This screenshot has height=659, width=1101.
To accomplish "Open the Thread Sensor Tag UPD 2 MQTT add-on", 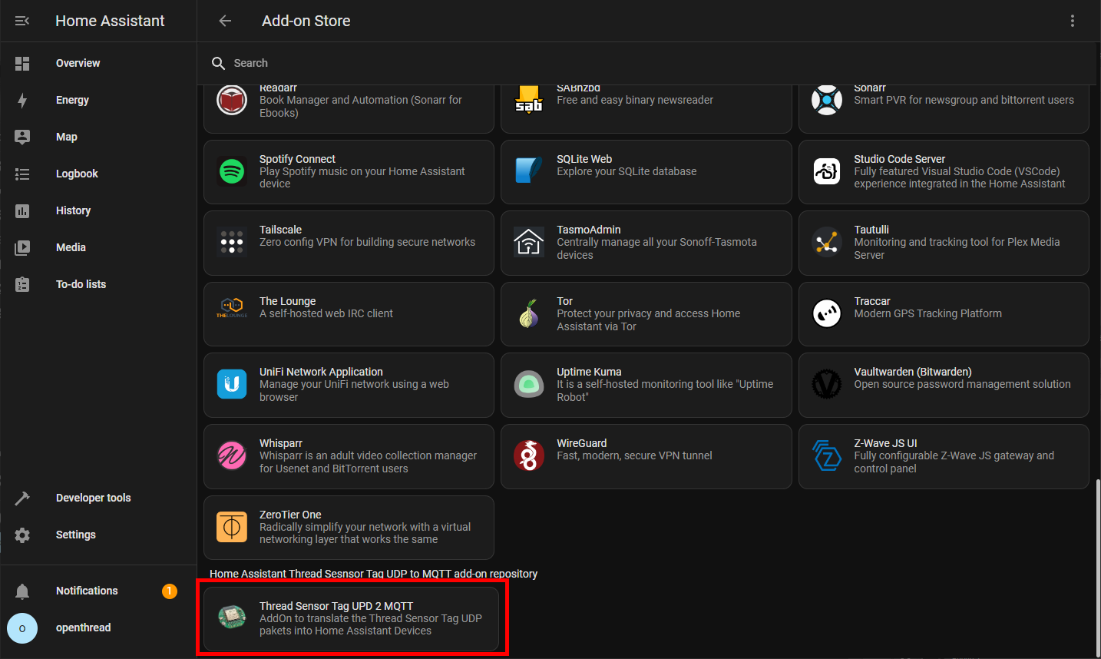I will tap(351, 618).
